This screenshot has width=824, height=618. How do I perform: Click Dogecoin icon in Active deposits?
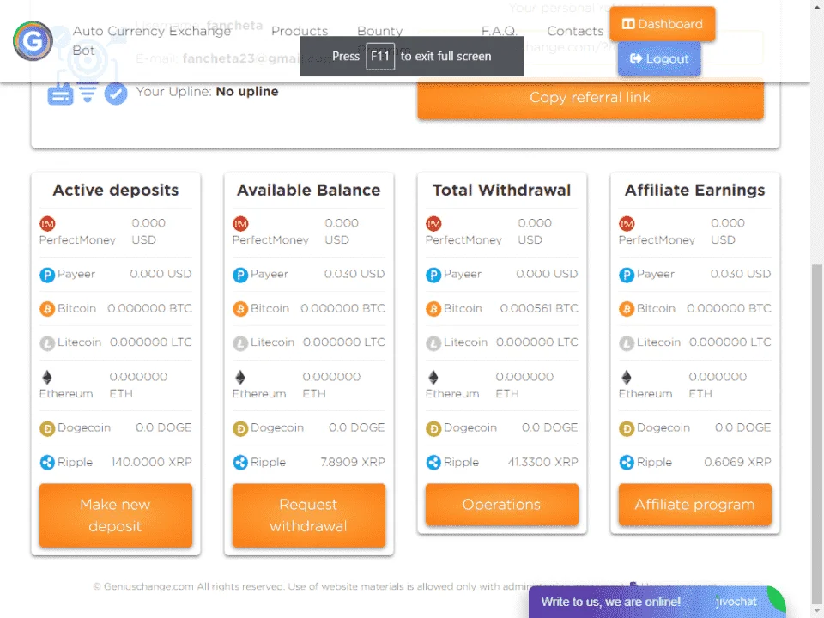[x=47, y=428]
